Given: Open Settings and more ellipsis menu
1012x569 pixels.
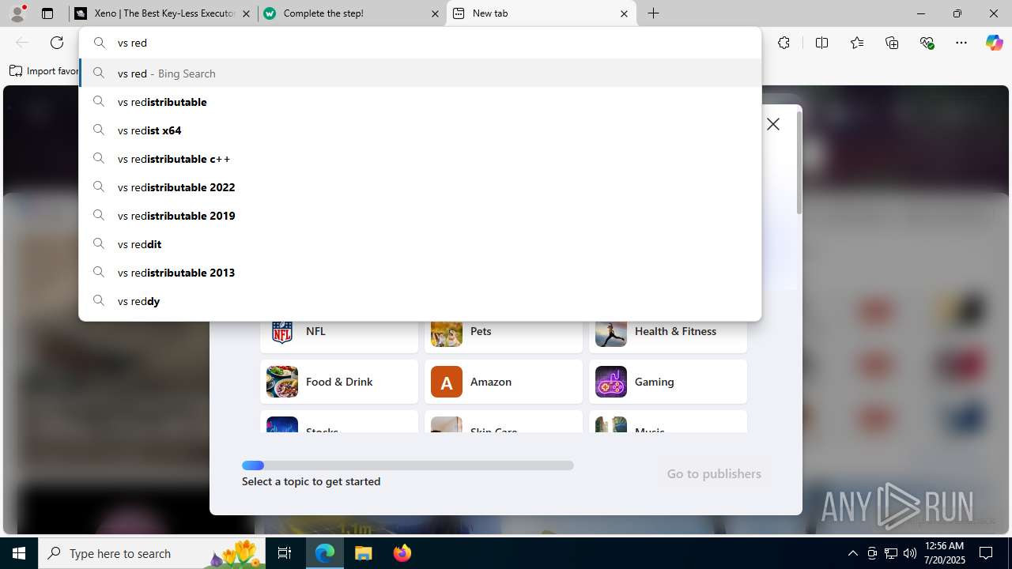Looking at the screenshot, I should point(961,43).
